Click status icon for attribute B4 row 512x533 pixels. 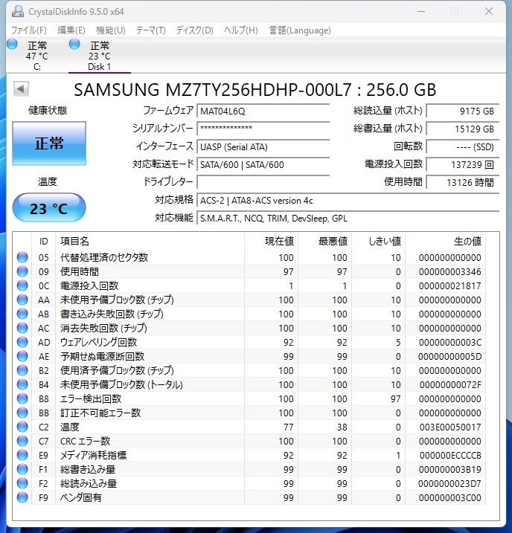point(22,384)
